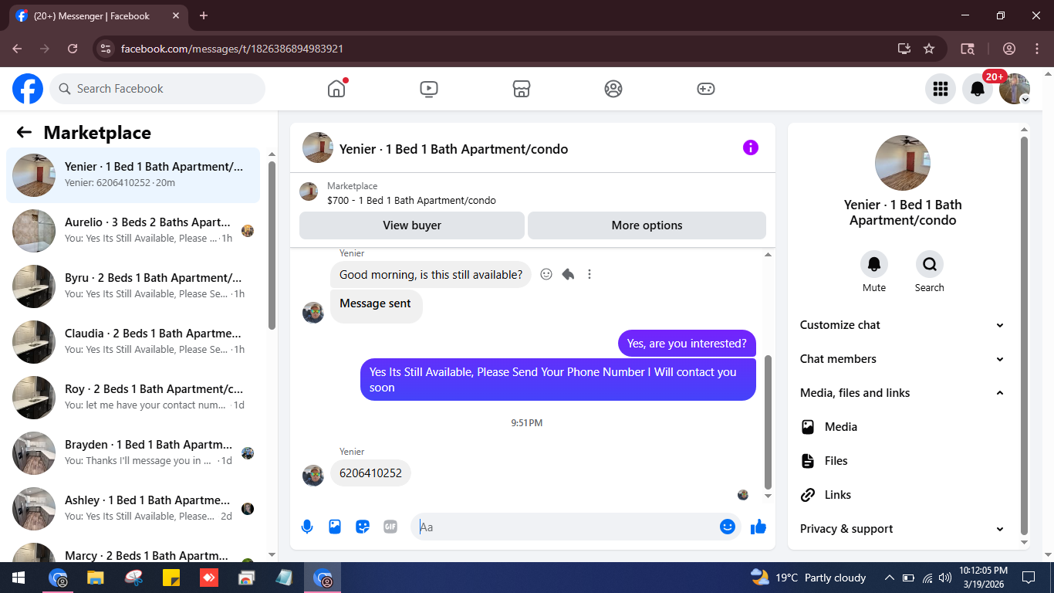Open the Windows Start menu

click(17, 578)
